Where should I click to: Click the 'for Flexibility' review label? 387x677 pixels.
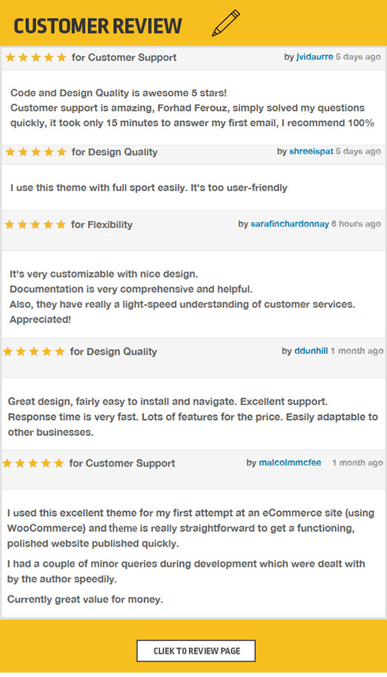pyautogui.click(x=102, y=225)
